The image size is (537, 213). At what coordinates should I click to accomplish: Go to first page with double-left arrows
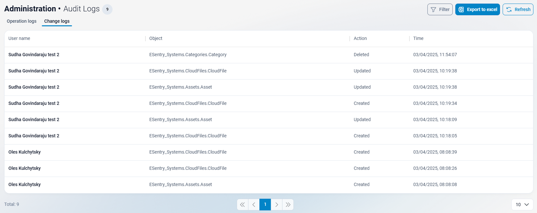coord(243,205)
